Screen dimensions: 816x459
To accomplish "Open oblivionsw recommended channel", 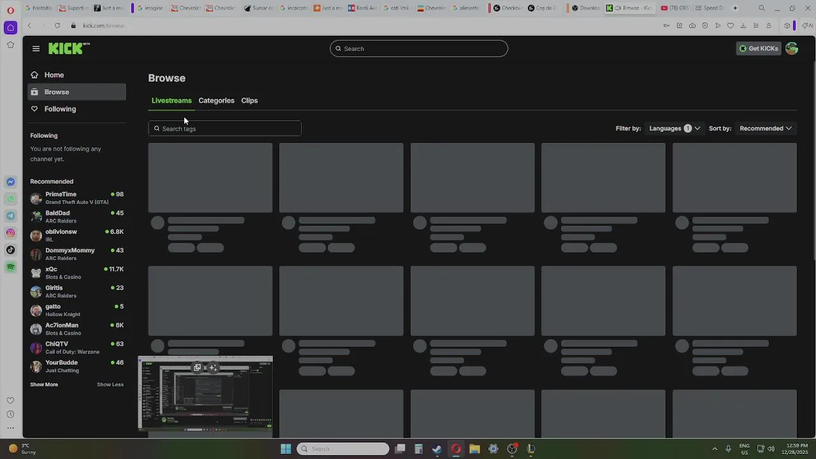I will (76, 235).
